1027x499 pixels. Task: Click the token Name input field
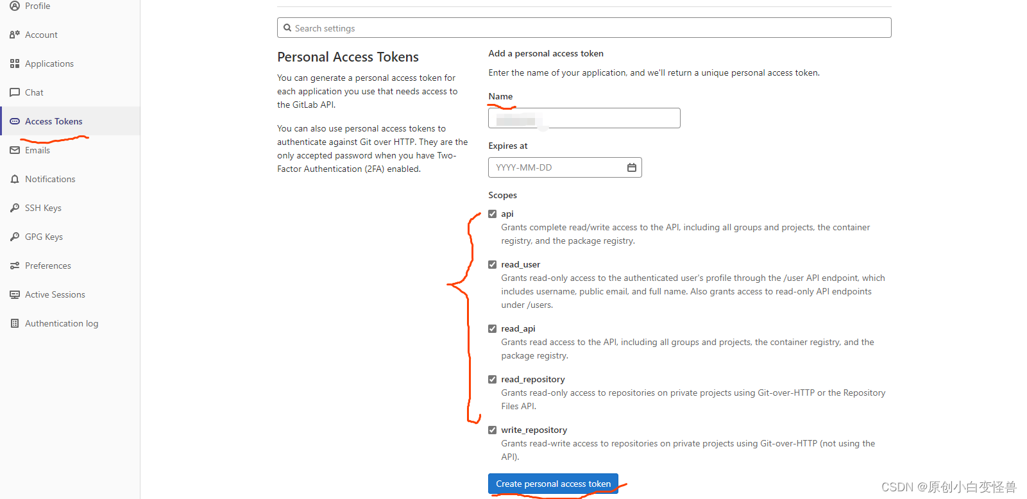[584, 118]
